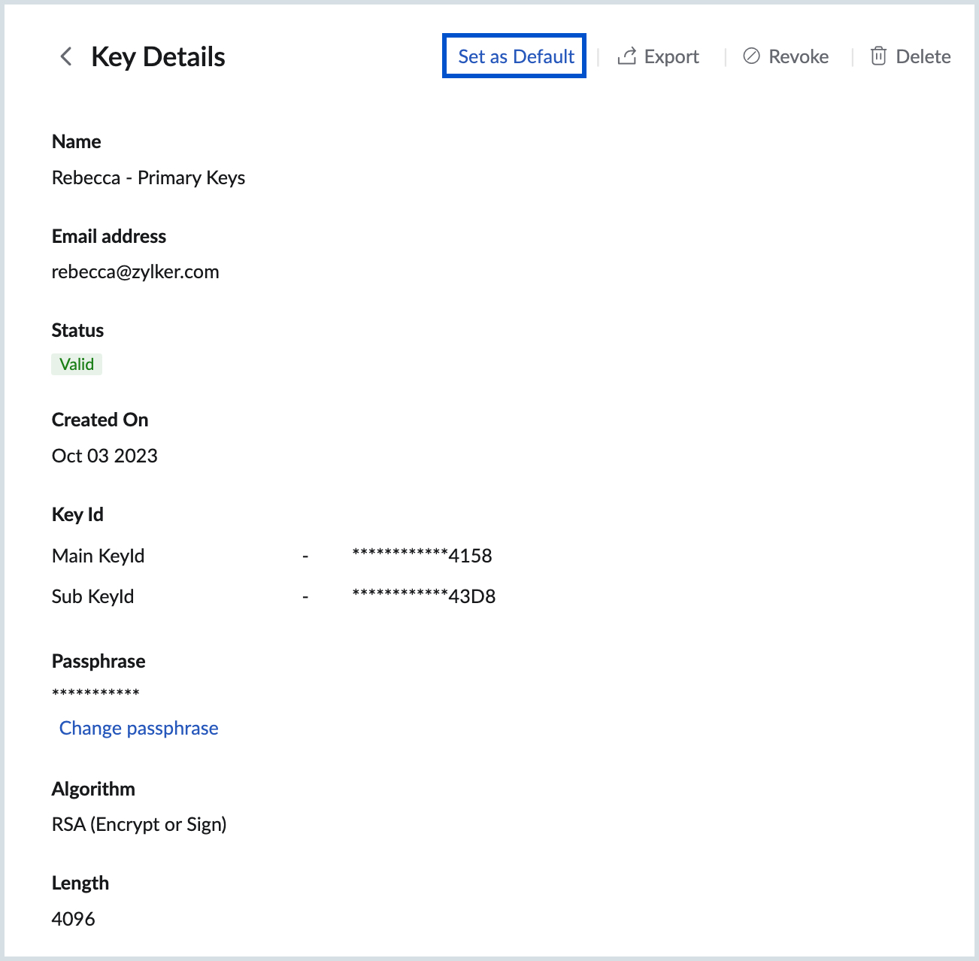Select the Delete action in the toolbar
Viewport: 979px width, 961px height.
(923, 56)
